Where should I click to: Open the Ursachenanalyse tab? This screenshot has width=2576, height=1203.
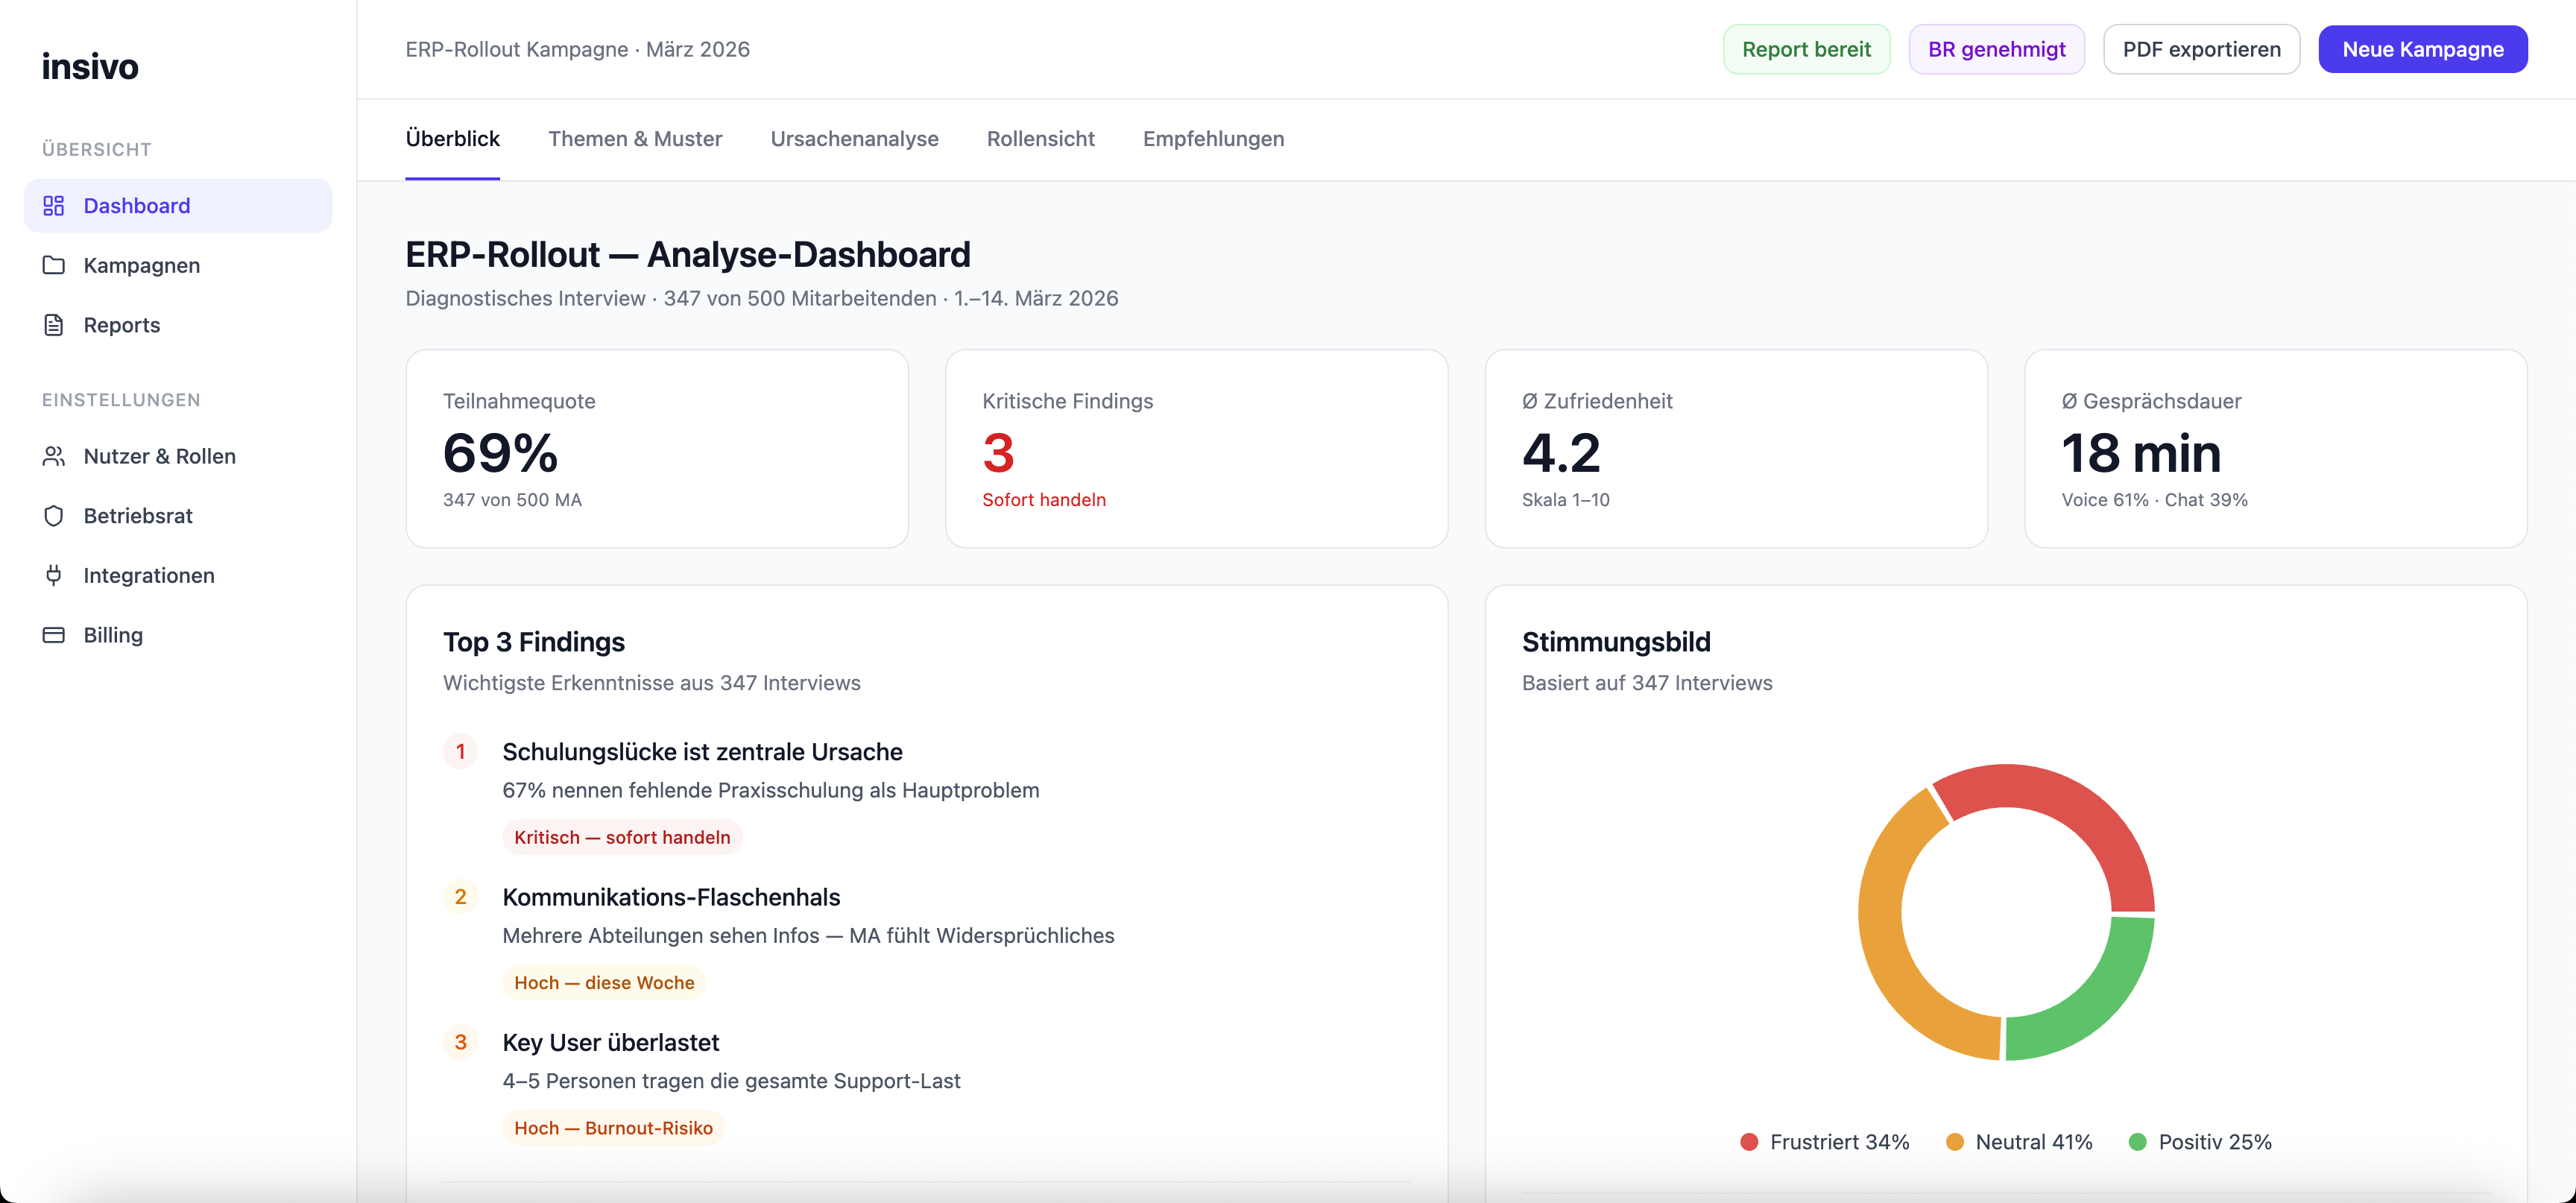[854, 139]
